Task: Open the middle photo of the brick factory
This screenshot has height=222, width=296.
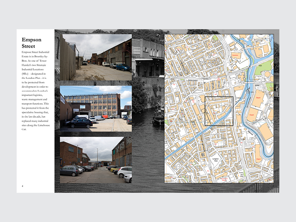Action: coord(95,109)
